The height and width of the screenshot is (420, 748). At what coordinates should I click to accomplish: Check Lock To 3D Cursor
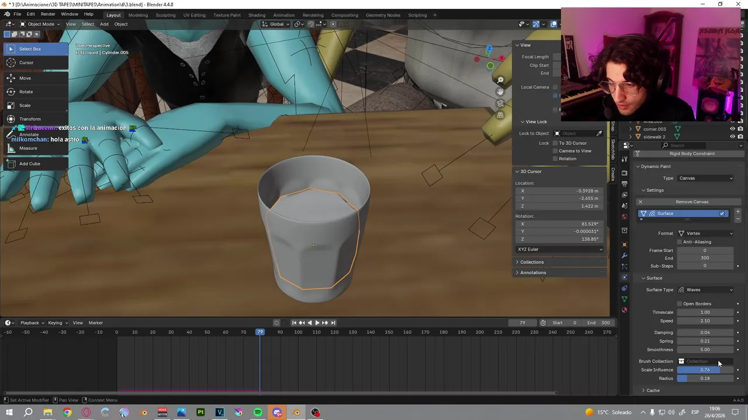[x=555, y=143]
